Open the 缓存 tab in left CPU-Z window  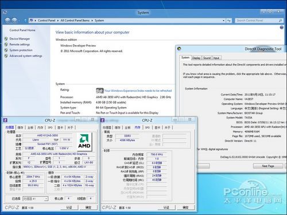coord(20,127)
